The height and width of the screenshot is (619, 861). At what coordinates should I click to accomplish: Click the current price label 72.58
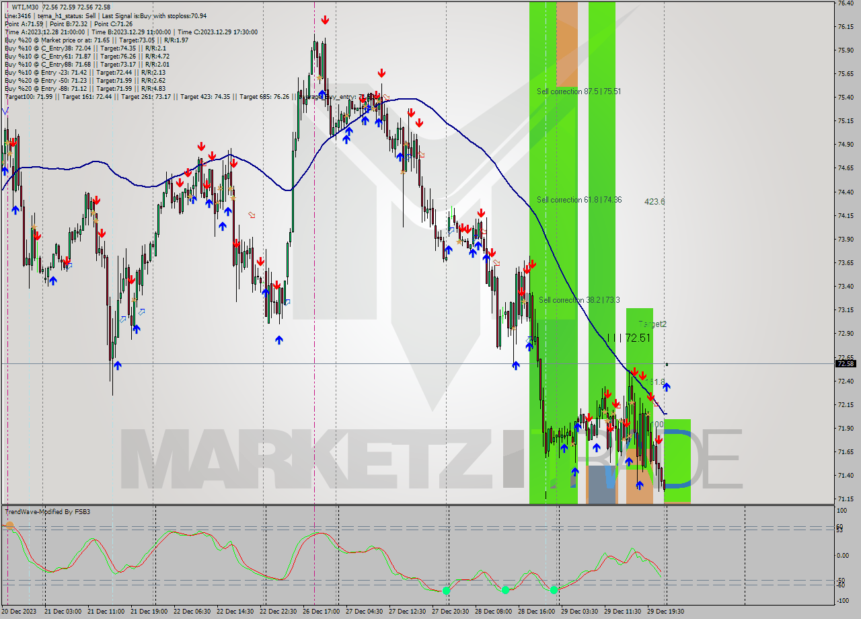846,364
